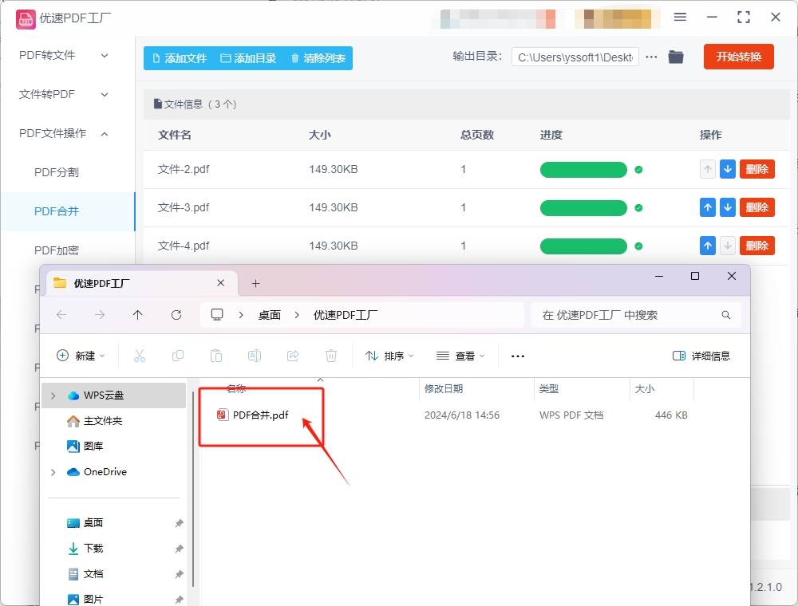
Task: Click the Explorer search box
Action: 636,315
